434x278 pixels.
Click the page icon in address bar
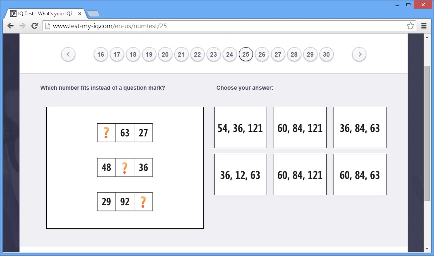(48, 26)
